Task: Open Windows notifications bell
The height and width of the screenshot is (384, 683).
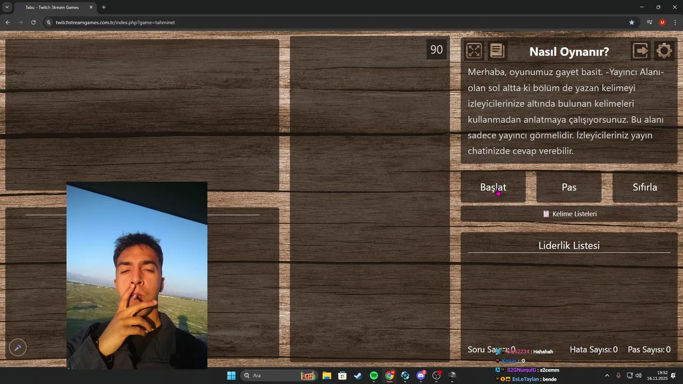Action: pos(673,375)
